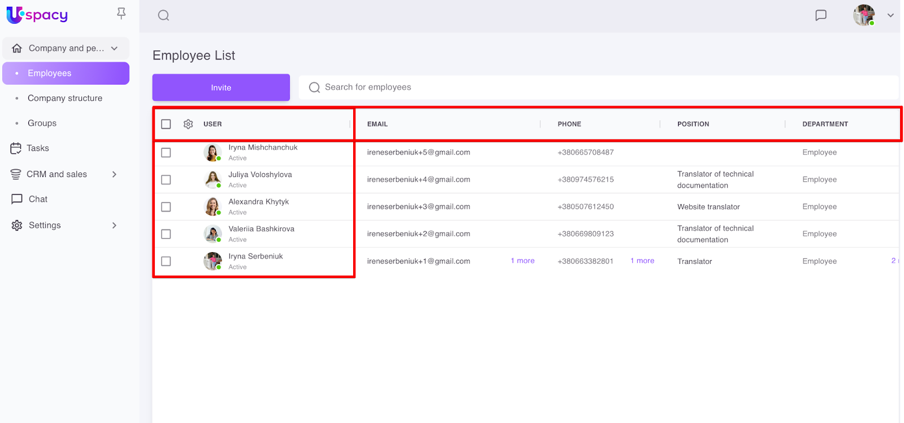
Task: Check the box for Iryna Mishchanchuk
Action: click(x=166, y=152)
